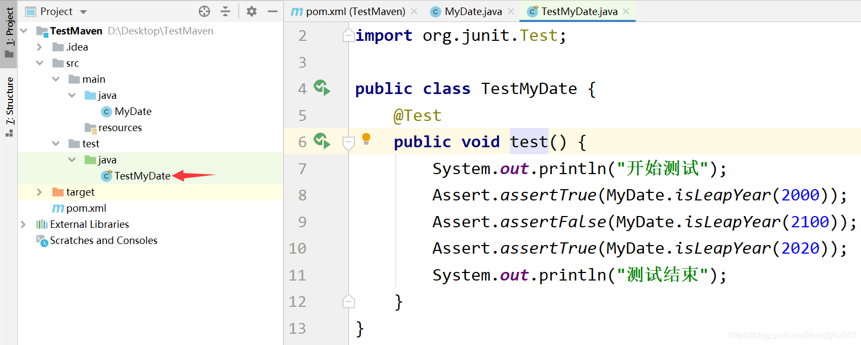Image resolution: width=861 pixels, height=345 pixels.
Task: Expand the target folder
Action: 39,192
